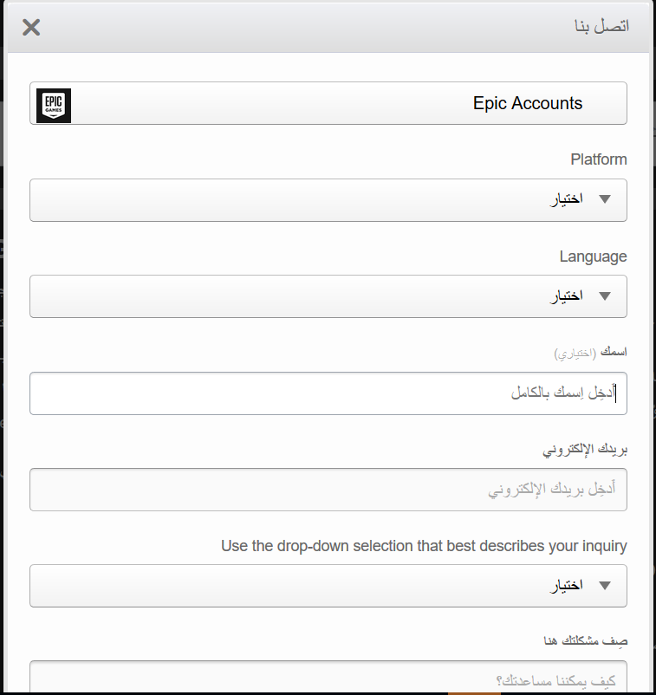The height and width of the screenshot is (695, 656).
Task: Click the problem description text area
Action: click(328, 677)
